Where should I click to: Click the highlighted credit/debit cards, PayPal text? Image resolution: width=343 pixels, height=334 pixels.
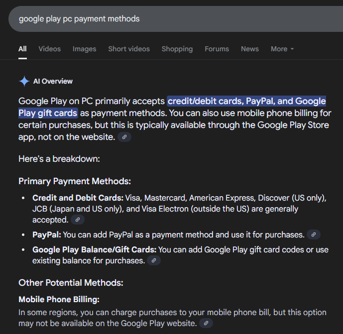[x=246, y=102]
